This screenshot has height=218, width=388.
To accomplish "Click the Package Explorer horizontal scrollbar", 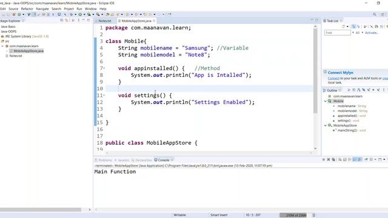I will tap(41, 210).
